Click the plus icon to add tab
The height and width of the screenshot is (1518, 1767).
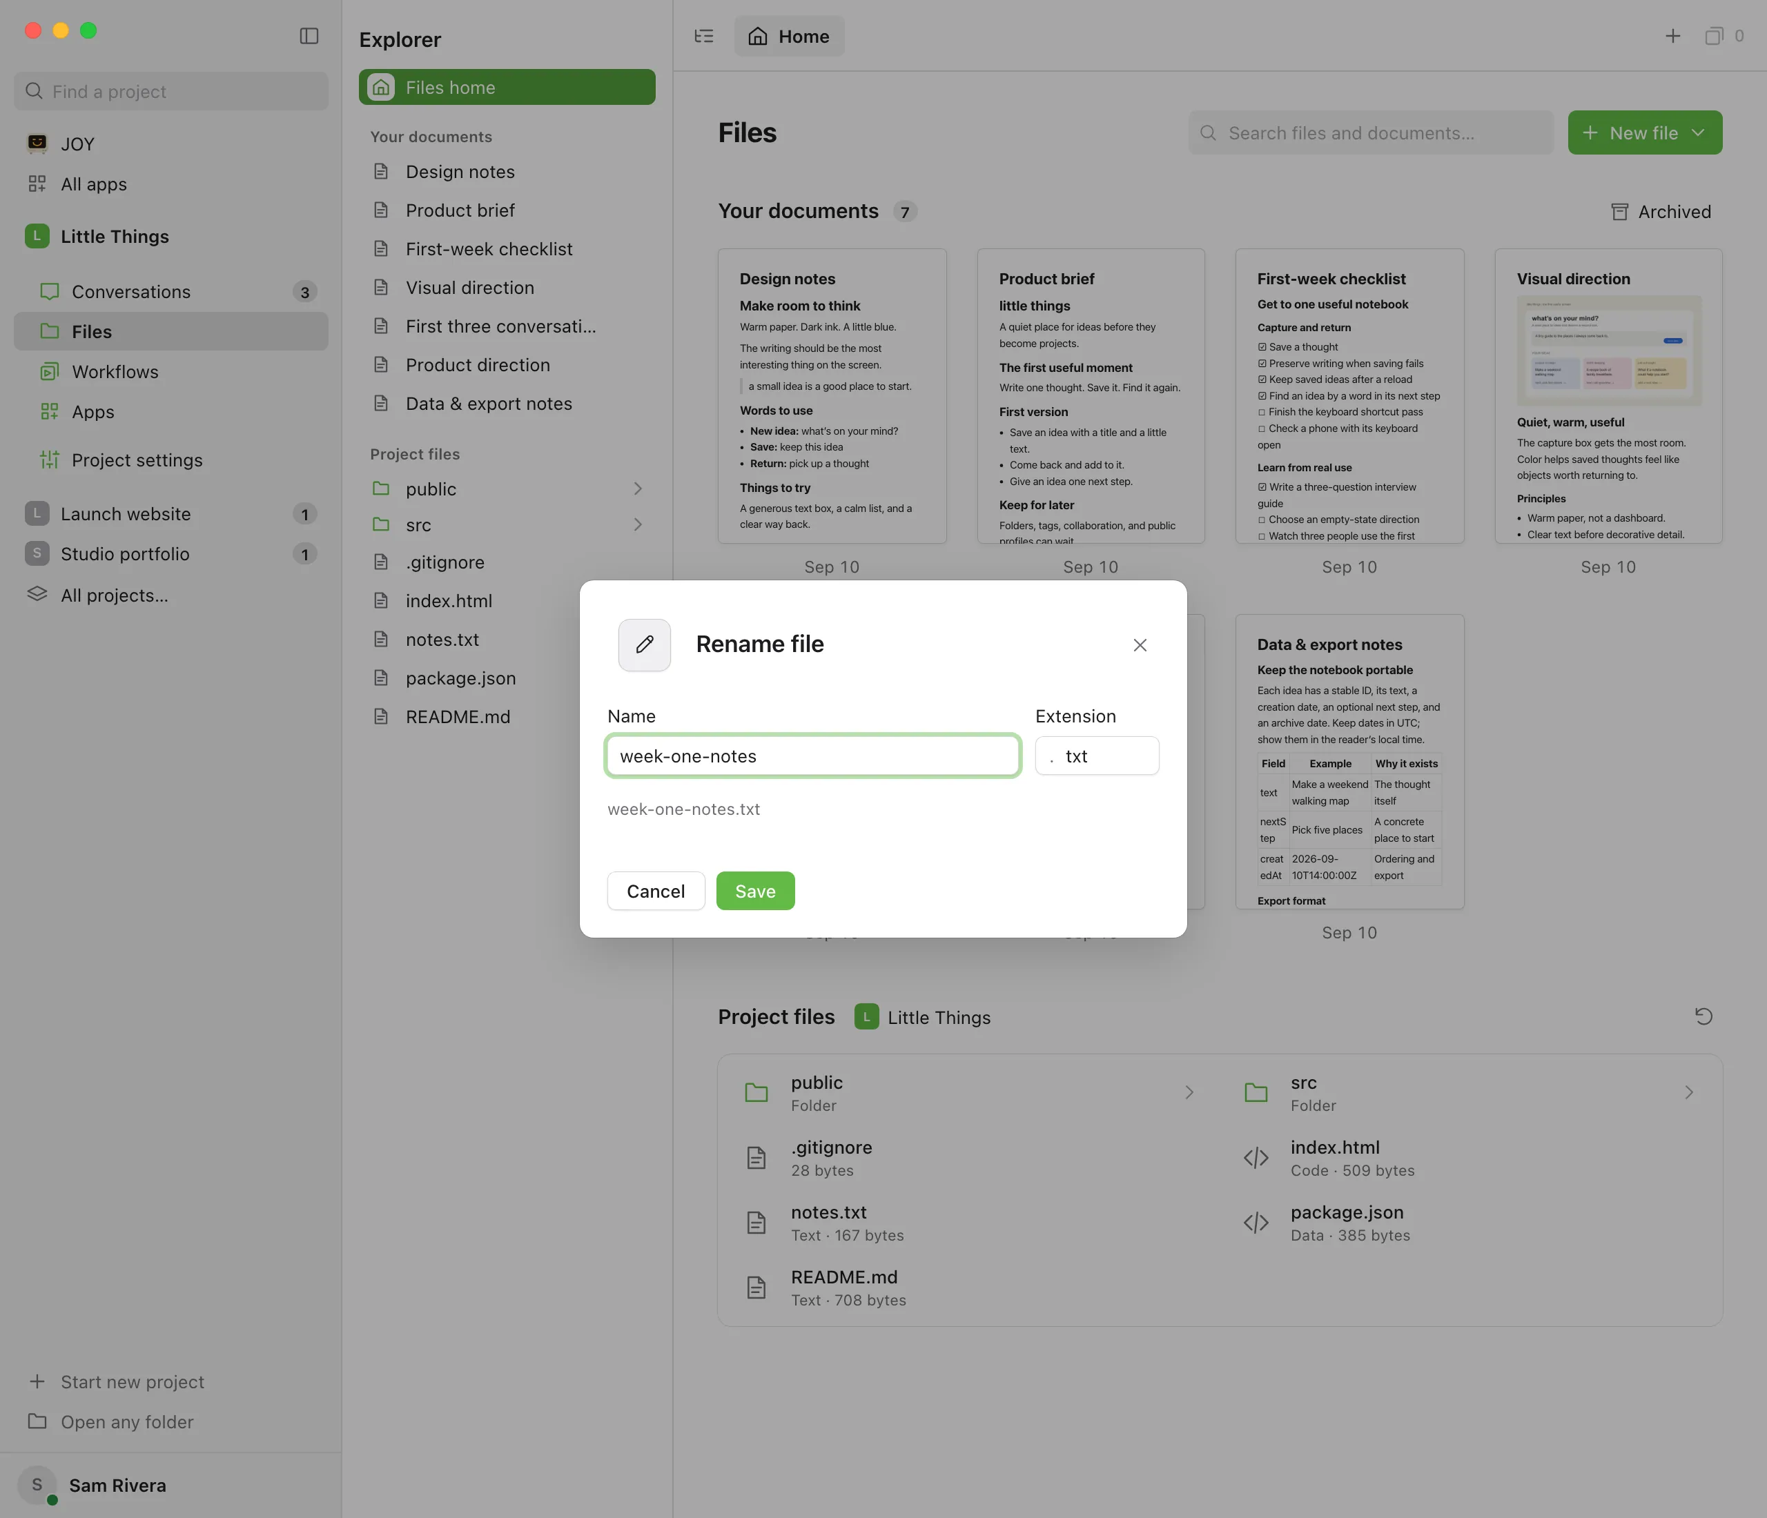coord(1672,36)
